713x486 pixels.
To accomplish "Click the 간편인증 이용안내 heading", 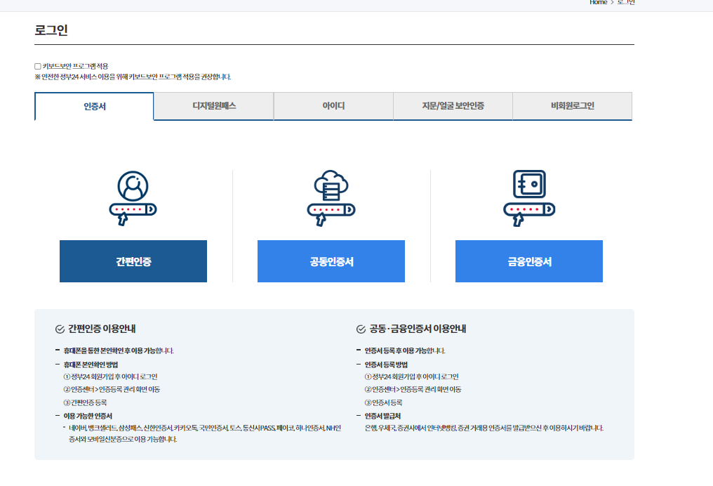I will click(102, 329).
